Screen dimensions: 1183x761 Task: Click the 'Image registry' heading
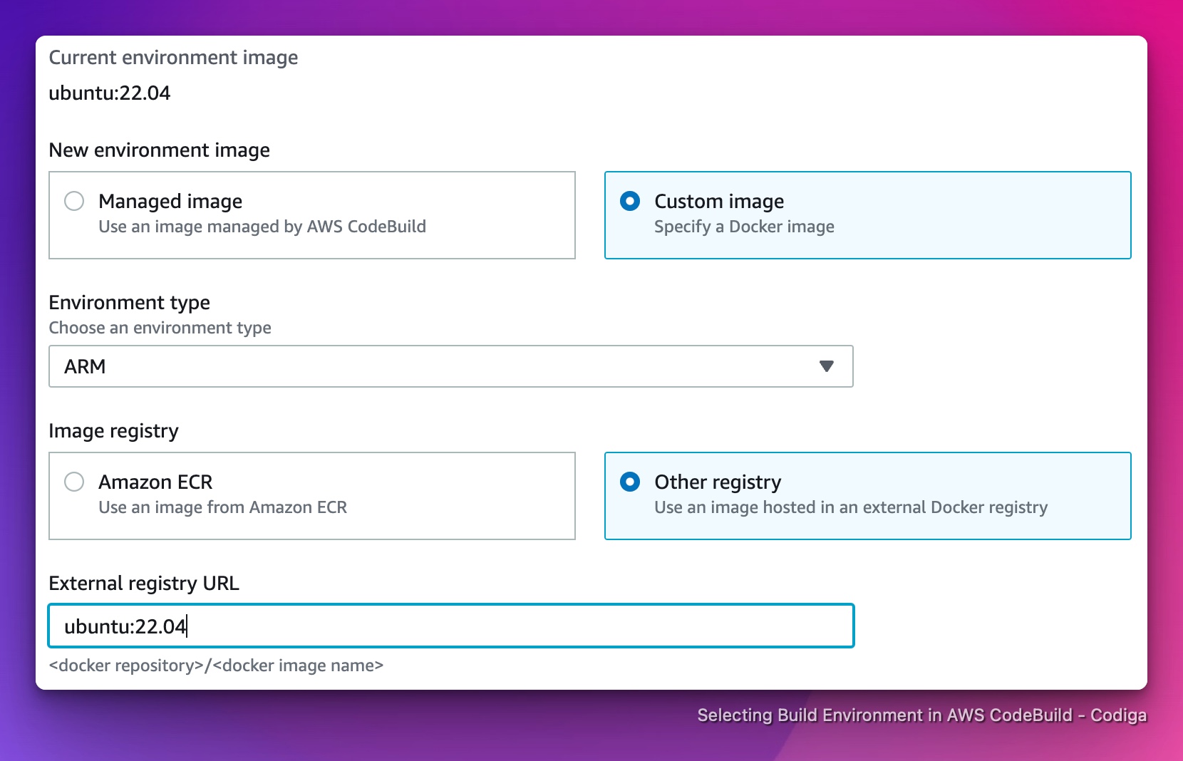pyautogui.click(x=113, y=431)
